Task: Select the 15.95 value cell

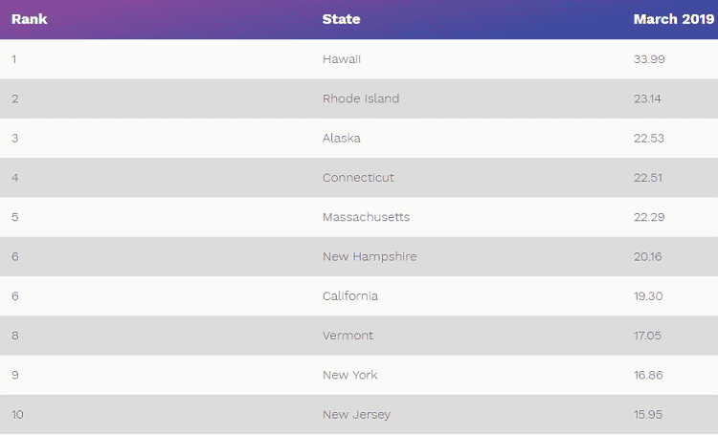Action: tap(648, 414)
